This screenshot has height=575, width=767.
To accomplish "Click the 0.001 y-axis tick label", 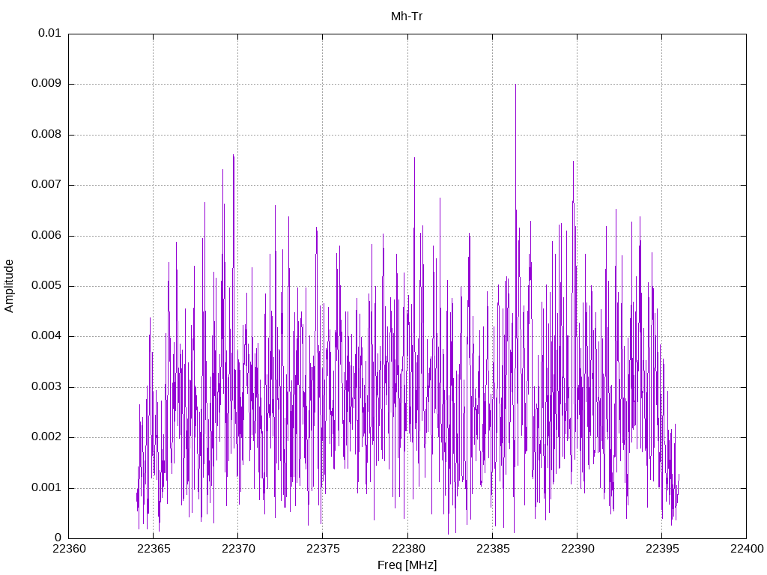I will point(46,488).
